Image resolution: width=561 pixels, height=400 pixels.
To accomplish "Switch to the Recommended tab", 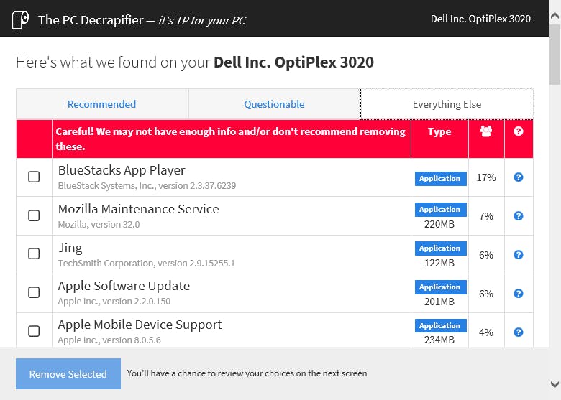I will [x=101, y=104].
